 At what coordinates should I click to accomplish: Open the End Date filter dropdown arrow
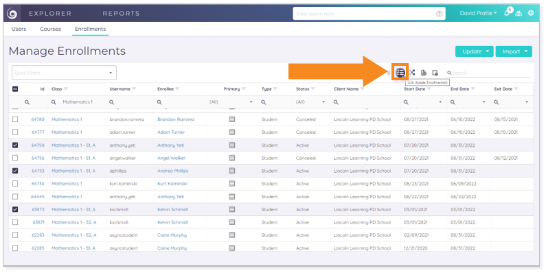[x=484, y=102]
